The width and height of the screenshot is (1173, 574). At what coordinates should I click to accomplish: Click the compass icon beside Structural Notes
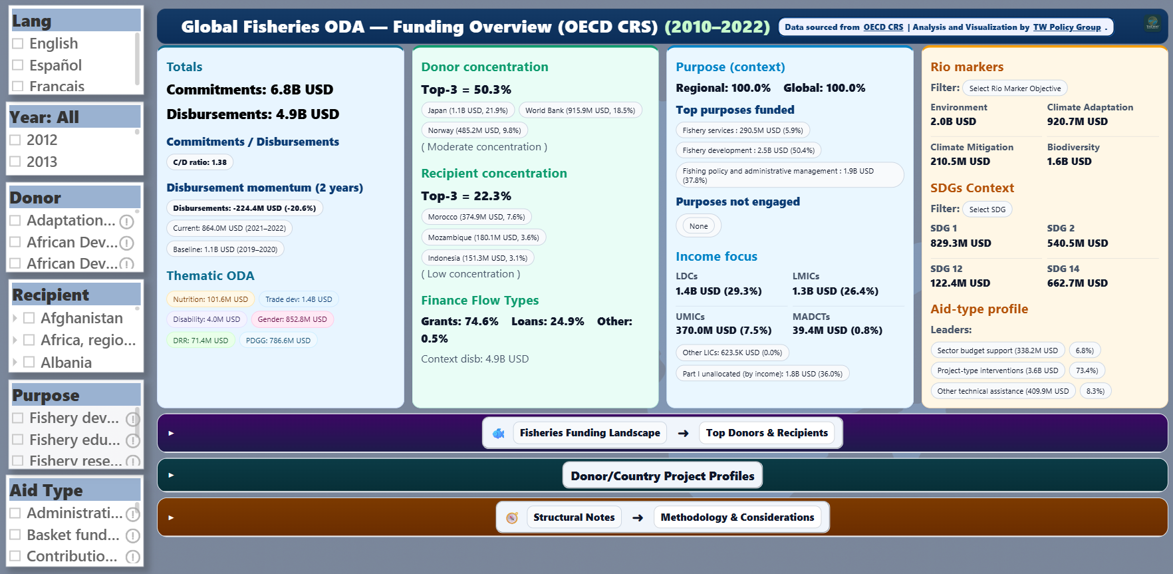coord(512,518)
